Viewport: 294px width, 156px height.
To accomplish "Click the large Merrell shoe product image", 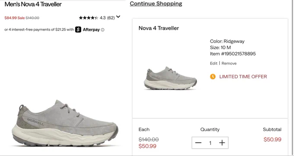I will click(65, 123).
